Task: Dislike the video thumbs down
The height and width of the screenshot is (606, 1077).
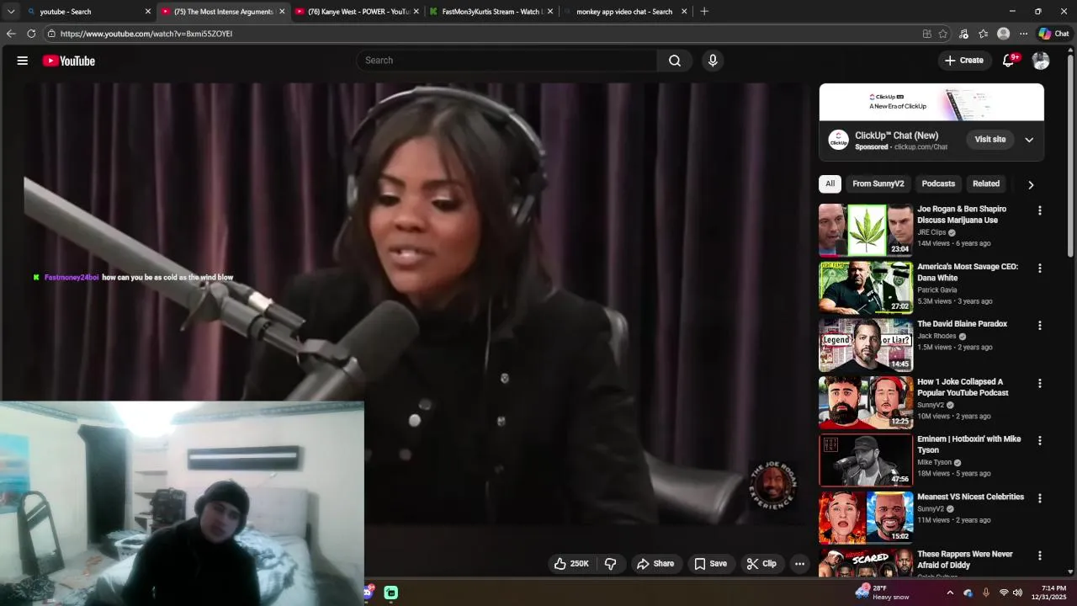Action: tap(611, 564)
